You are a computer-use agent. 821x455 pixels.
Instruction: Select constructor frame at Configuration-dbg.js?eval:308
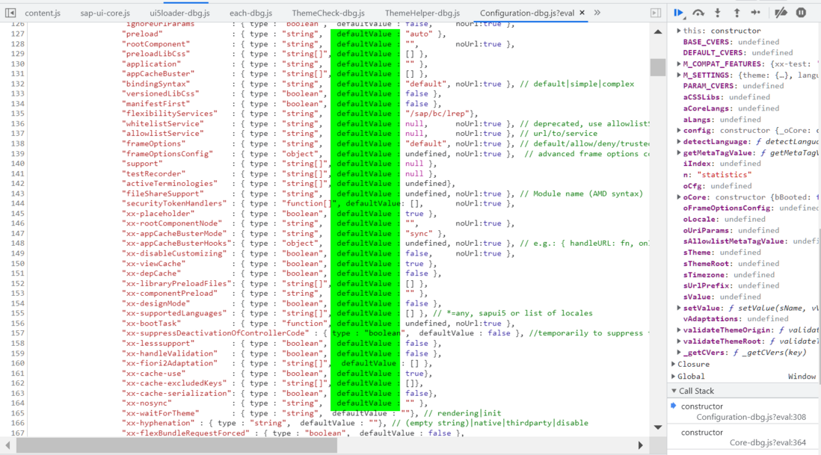pos(743,412)
